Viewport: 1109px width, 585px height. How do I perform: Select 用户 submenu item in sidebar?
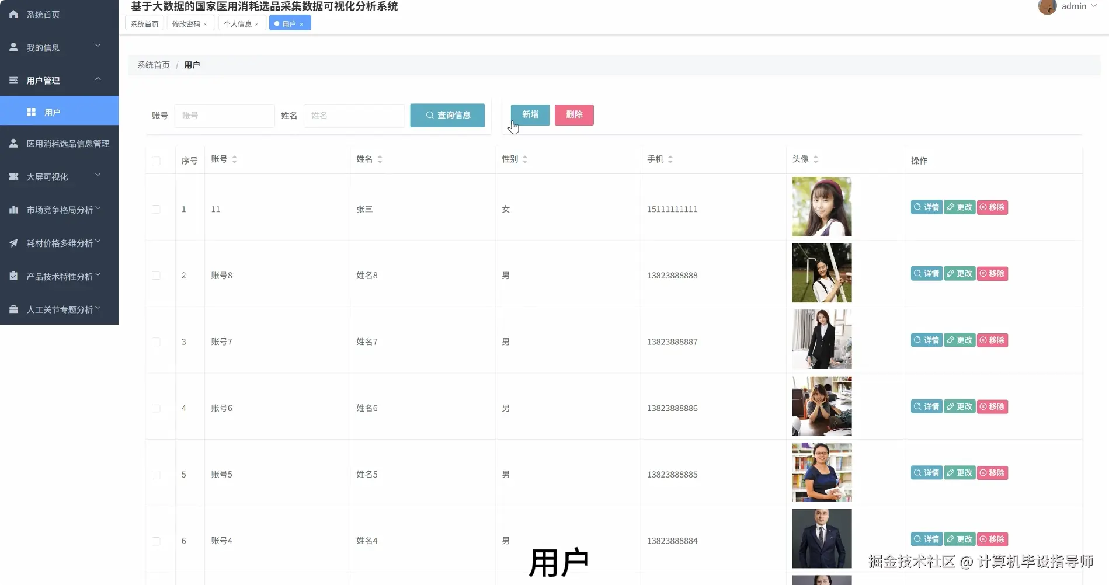[60, 111]
